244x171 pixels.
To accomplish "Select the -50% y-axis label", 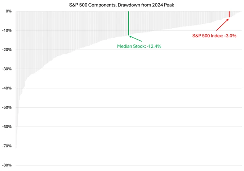I will pos(6,107).
